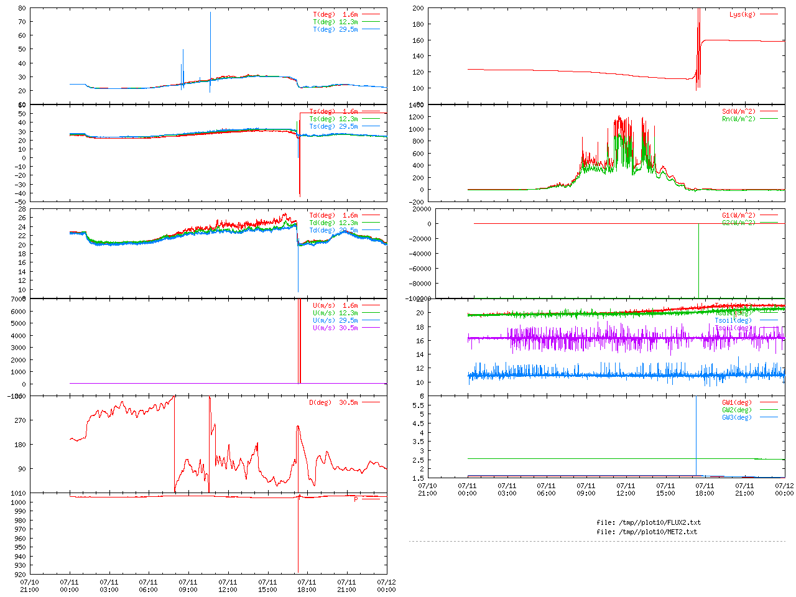Viewport: 796px width, 597px height.
Task: Click the "P" legend label in pressure plot
Action: [x=356, y=499]
